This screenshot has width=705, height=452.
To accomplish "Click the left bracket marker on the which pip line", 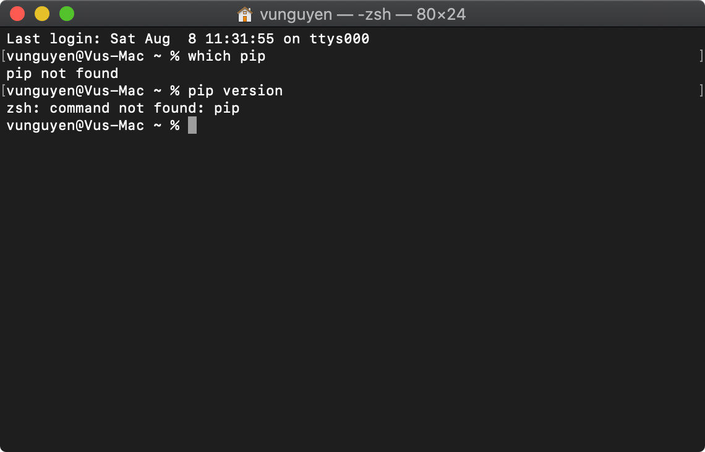I will (x=3, y=56).
